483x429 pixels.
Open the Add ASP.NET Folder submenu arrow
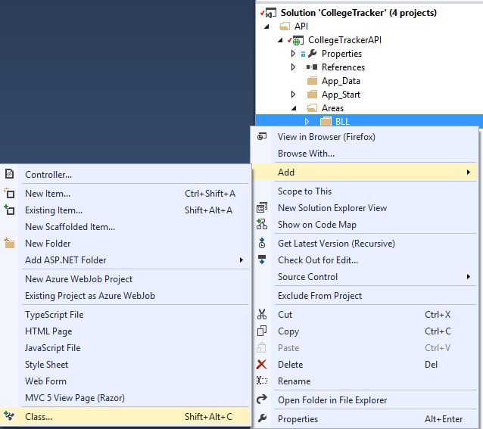click(x=241, y=260)
